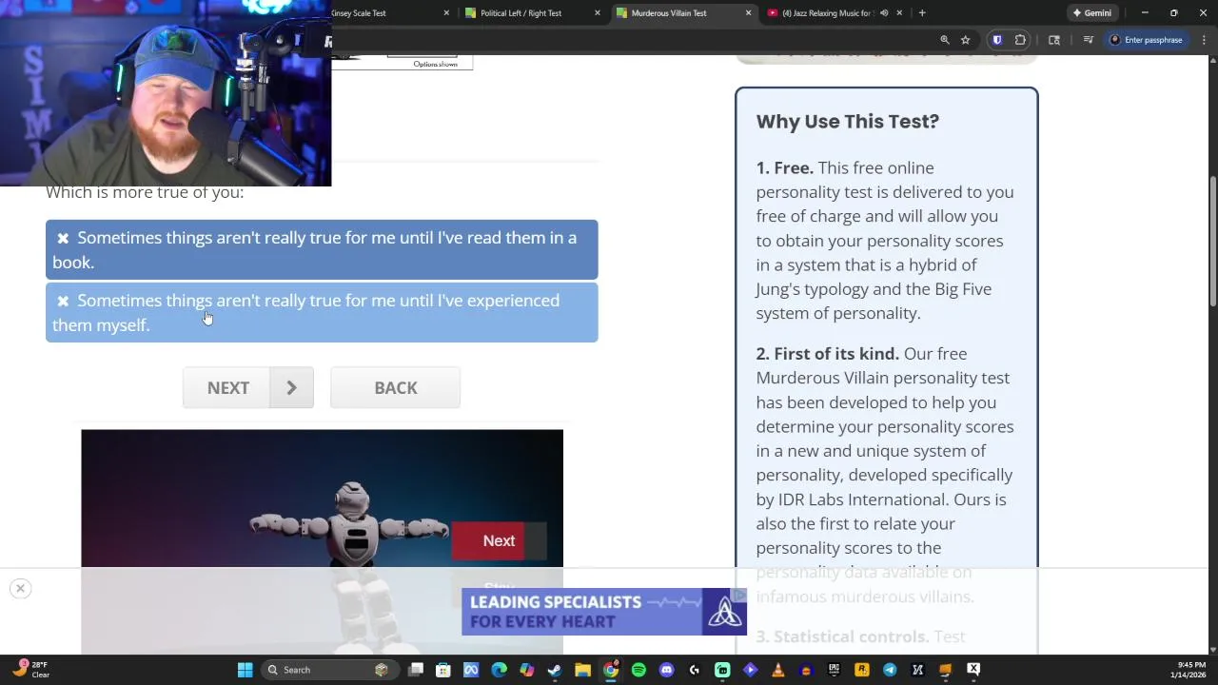Bookmark this page with the star icon

click(965, 40)
